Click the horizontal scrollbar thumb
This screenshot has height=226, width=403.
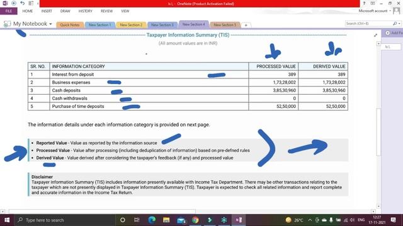tap(102, 212)
